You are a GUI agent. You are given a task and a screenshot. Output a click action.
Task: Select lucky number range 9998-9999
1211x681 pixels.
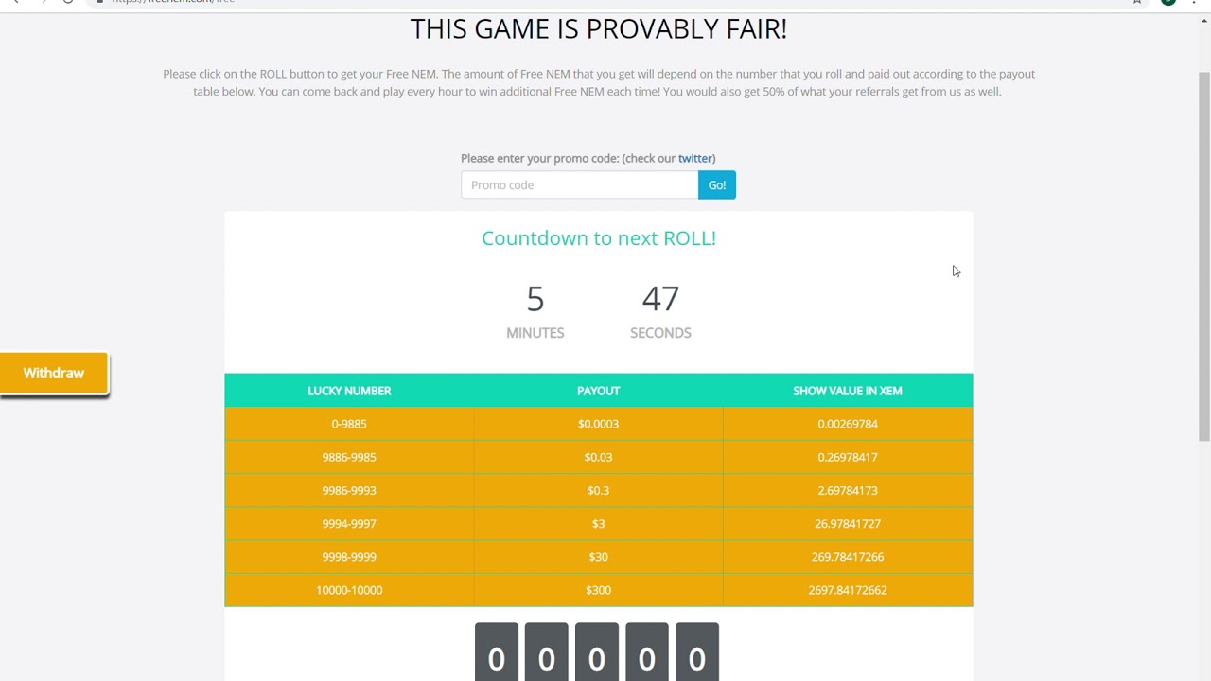(x=349, y=556)
